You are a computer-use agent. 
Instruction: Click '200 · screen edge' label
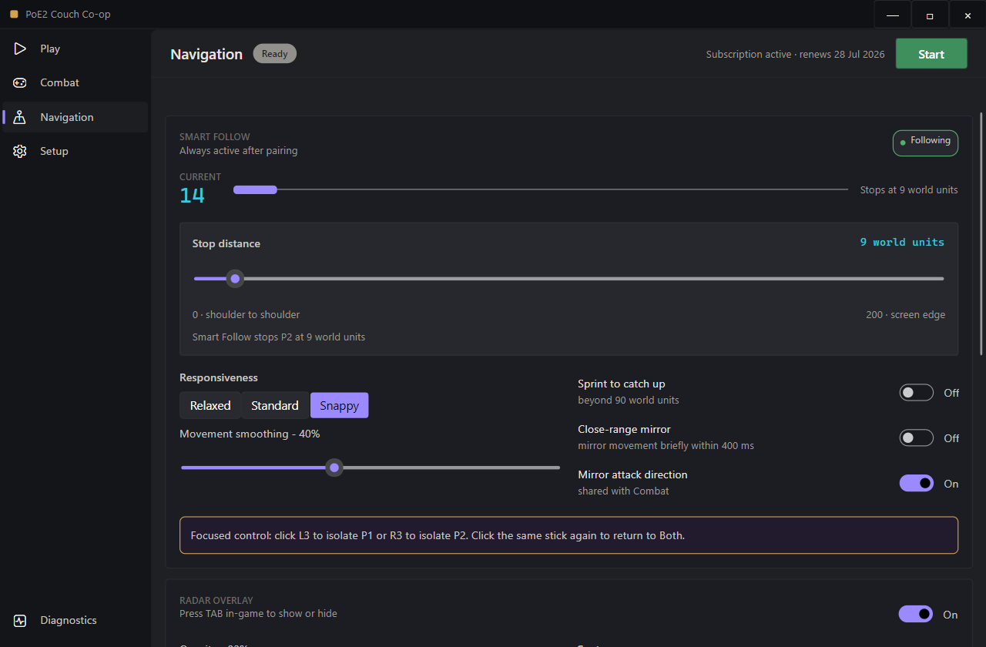point(905,314)
